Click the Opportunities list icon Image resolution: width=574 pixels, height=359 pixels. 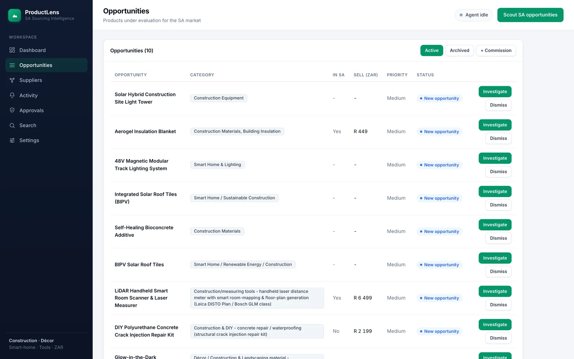[12, 65]
